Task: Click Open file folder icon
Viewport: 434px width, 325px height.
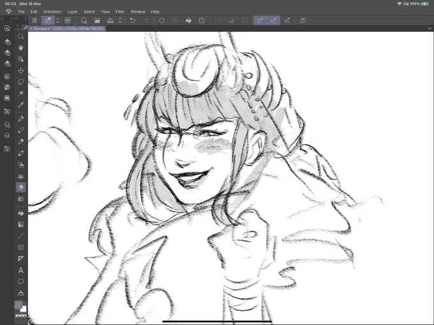Action: [97, 20]
